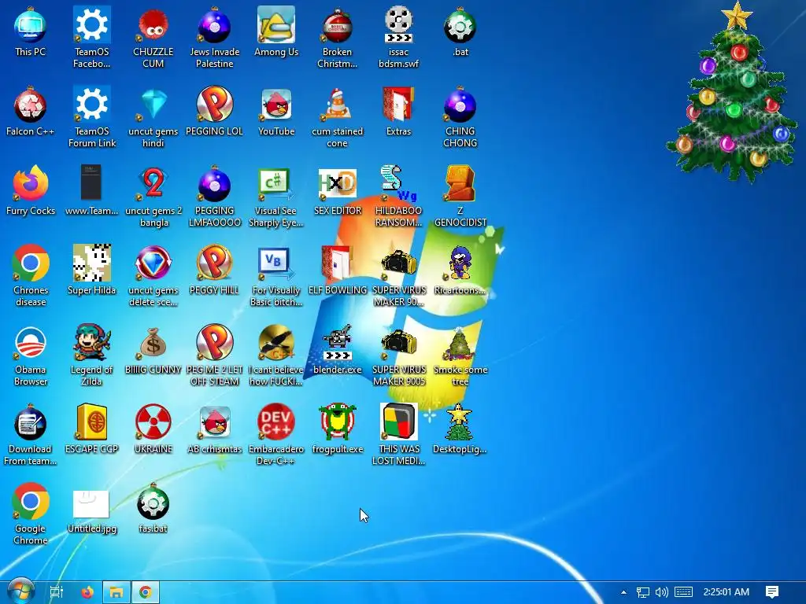The height and width of the screenshot is (604, 806).
Task: Launch the Among Us shortcut
Action: 276,24
